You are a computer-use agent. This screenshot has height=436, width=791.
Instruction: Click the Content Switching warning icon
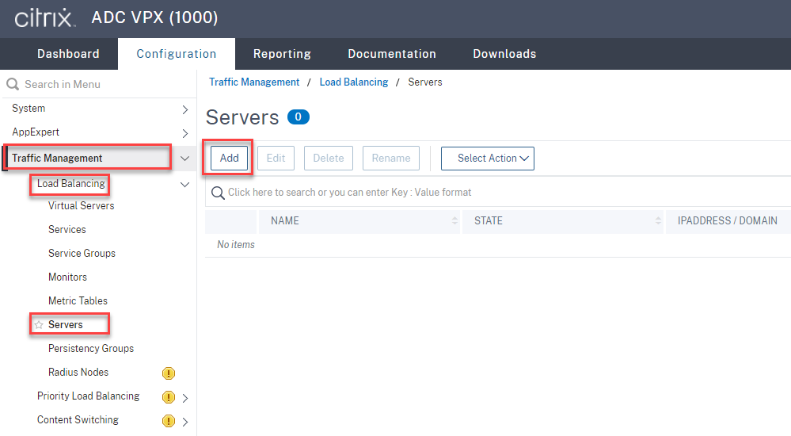point(169,420)
